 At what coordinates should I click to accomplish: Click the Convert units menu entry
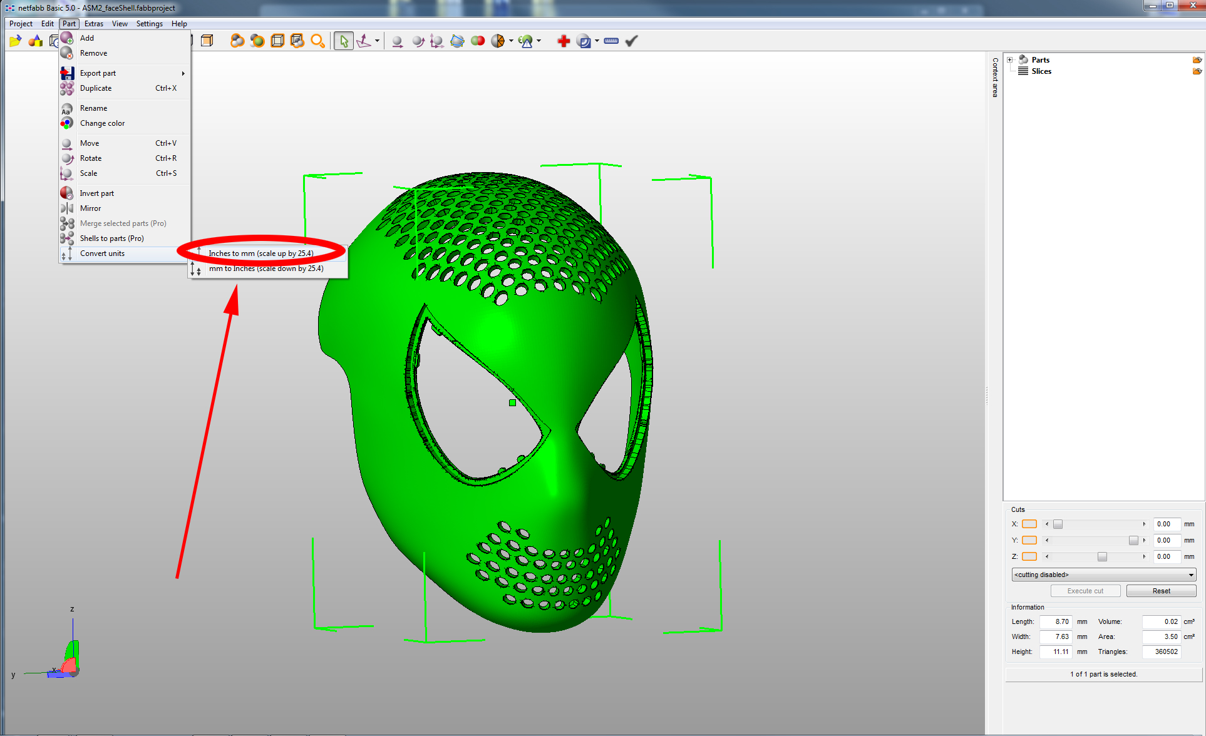pyautogui.click(x=125, y=253)
